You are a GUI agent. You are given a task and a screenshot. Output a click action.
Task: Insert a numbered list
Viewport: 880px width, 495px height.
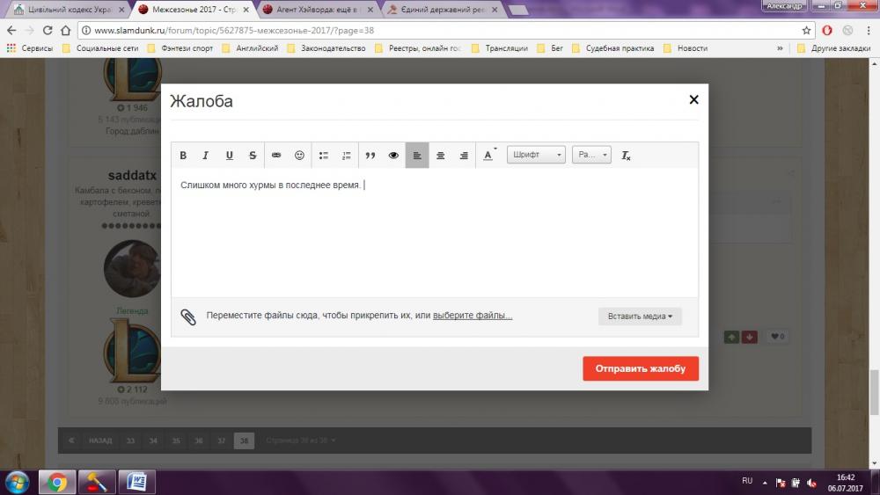(x=346, y=156)
